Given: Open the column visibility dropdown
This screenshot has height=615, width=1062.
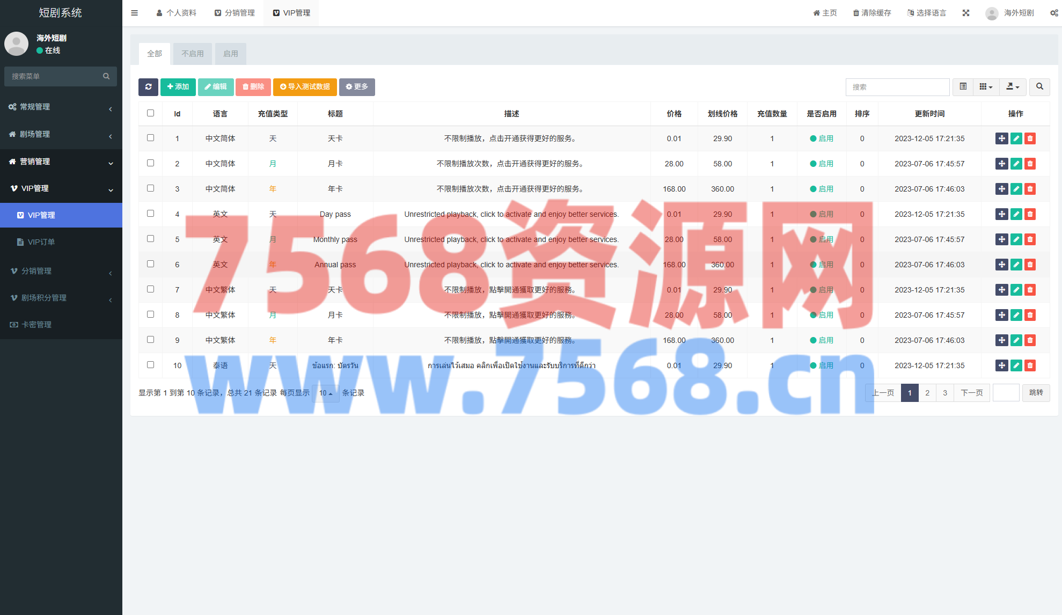Looking at the screenshot, I should pyautogui.click(x=986, y=87).
